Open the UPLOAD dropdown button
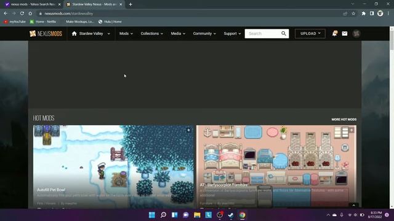 pyautogui.click(x=310, y=33)
